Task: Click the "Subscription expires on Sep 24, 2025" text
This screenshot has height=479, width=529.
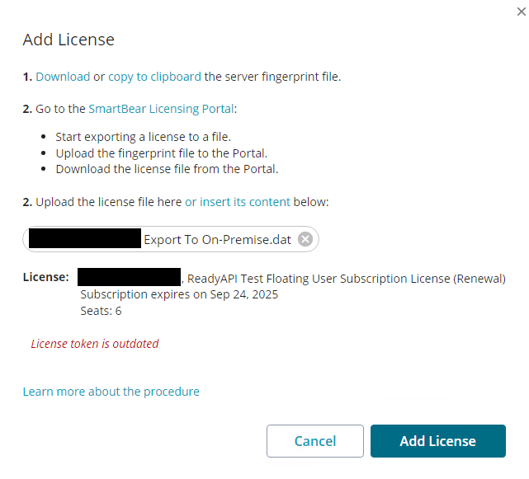Action: pyautogui.click(x=179, y=294)
